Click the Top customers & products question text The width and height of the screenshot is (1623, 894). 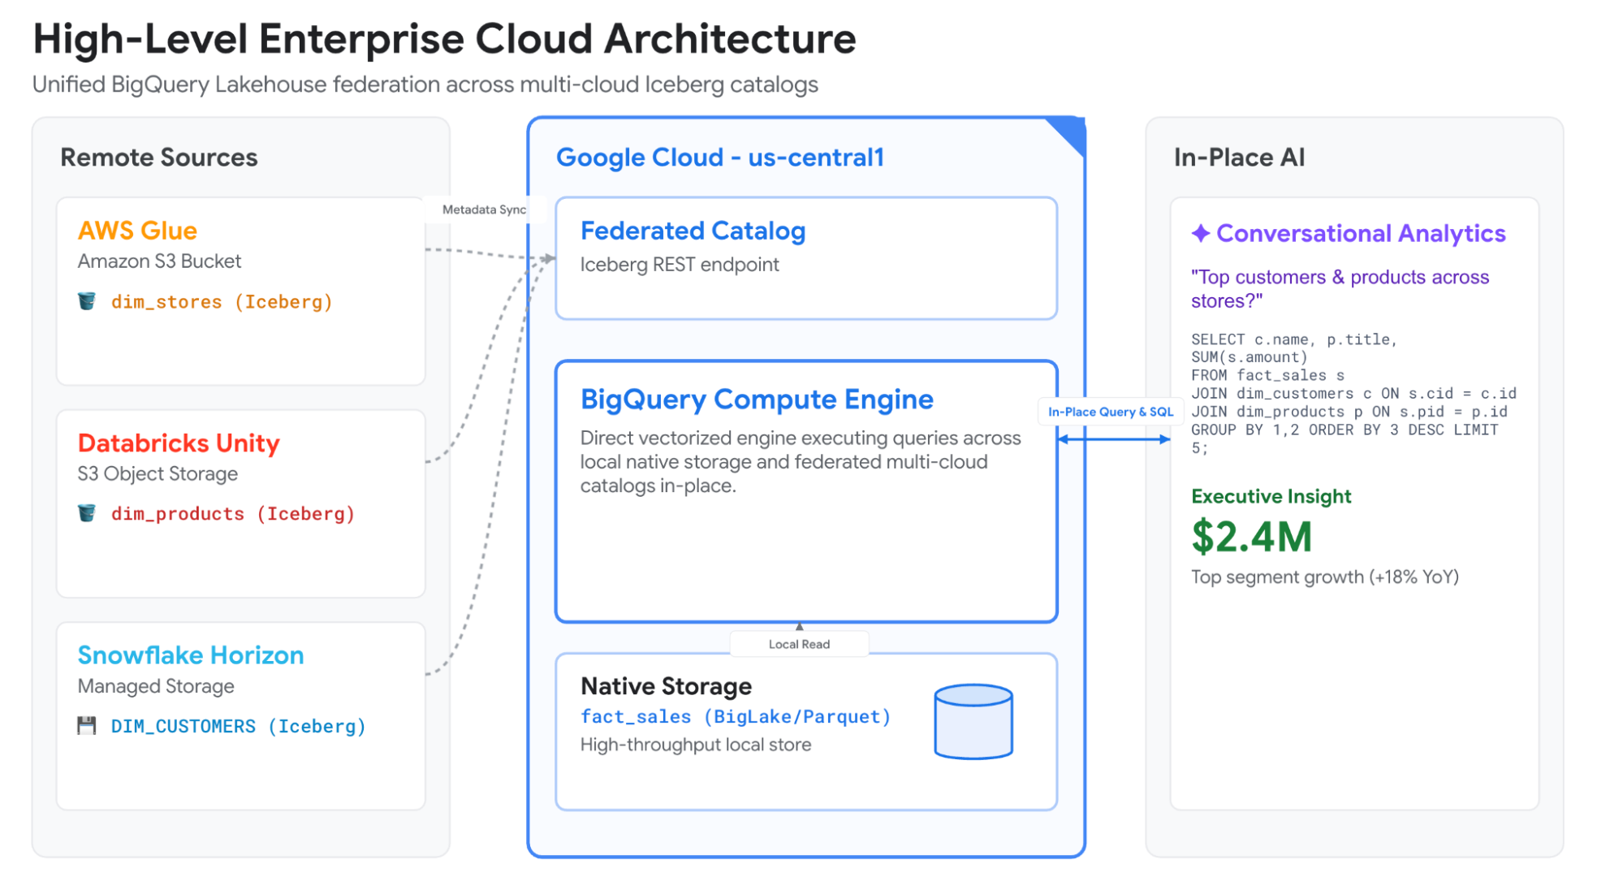tap(1340, 289)
